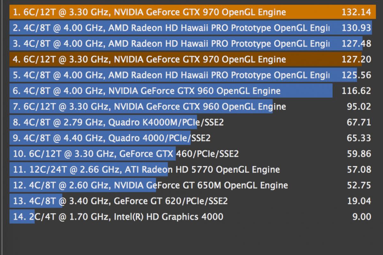Select the Quadro 4000 entry at 4.40 GHz
The image size is (383, 255).
(191, 138)
